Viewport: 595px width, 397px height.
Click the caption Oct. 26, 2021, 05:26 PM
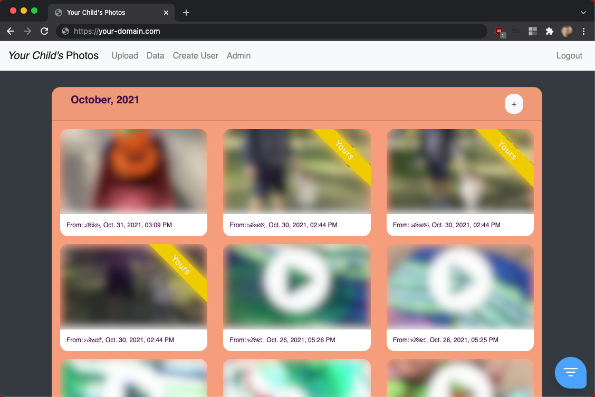(x=301, y=340)
